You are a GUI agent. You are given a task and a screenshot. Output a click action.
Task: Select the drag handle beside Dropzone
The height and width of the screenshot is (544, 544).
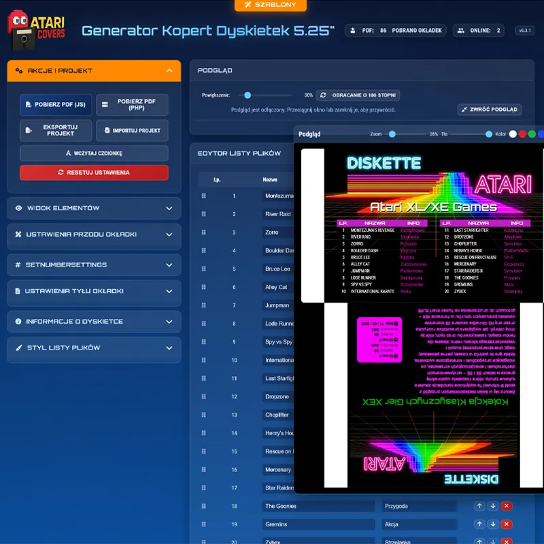point(203,396)
